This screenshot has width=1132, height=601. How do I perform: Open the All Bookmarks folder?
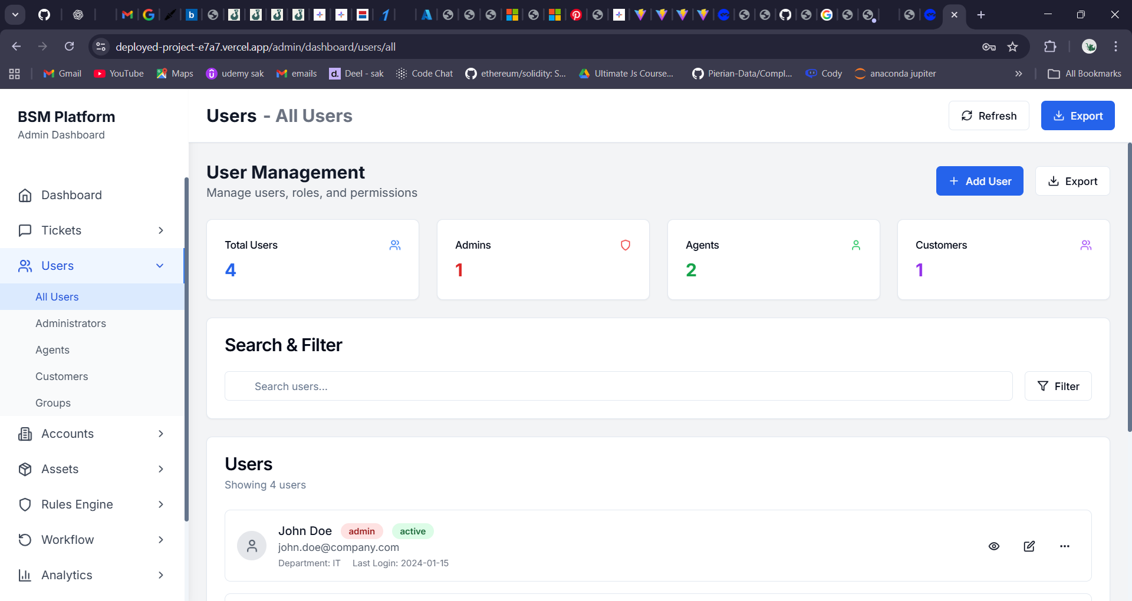pyautogui.click(x=1085, y=74)
